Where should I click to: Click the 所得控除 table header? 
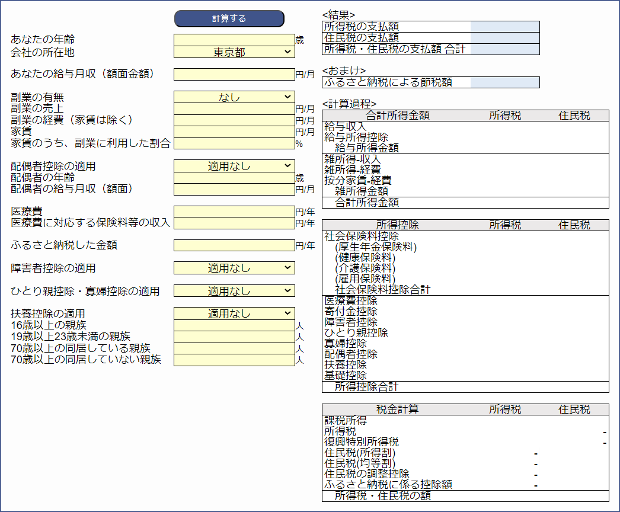(397, 225)
